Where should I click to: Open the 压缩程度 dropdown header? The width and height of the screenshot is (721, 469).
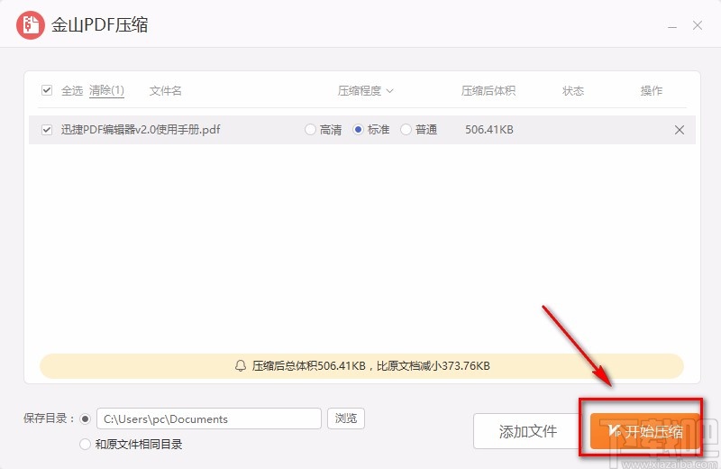pos(366,91)
